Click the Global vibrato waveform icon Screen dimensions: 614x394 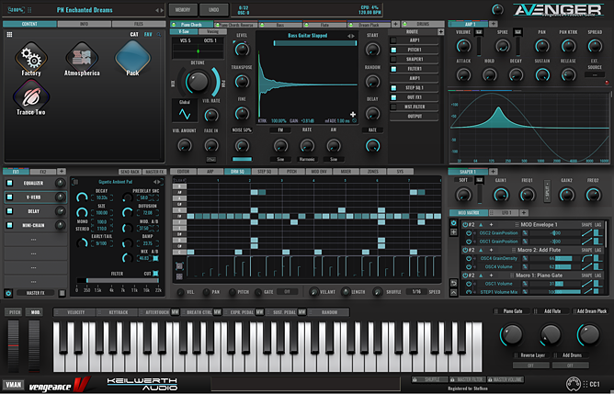coord(185,114)
